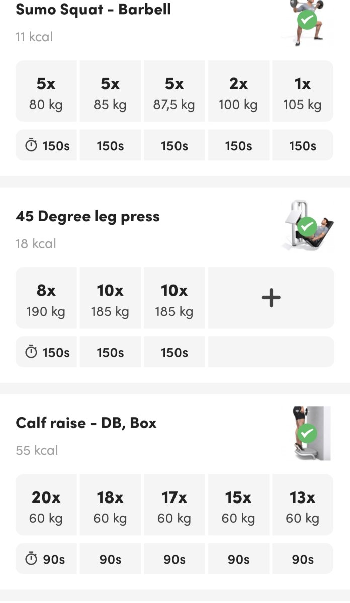Select the 17x 60 kg calf raise set
Screen dimensions: 350x603
click(x=174, y=505)
